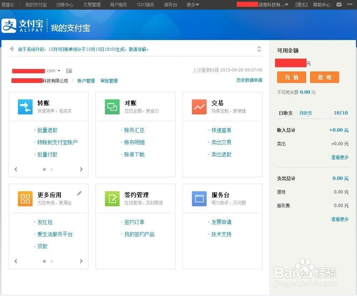The width and height of the screenshot is (357, 296).
Task: Click the orange 交易 trade chart icon
Action: [199, 107]
